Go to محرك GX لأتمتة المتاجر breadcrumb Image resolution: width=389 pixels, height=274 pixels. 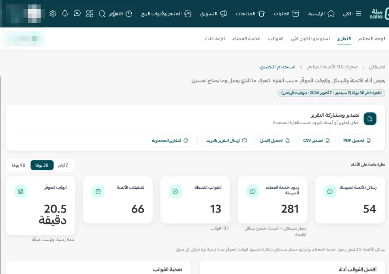[x=332, y=67]
